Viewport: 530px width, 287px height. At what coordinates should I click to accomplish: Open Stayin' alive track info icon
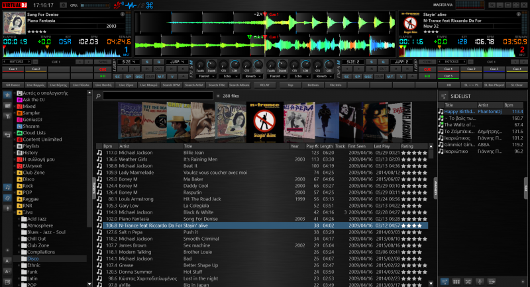[x=519, y=14]
